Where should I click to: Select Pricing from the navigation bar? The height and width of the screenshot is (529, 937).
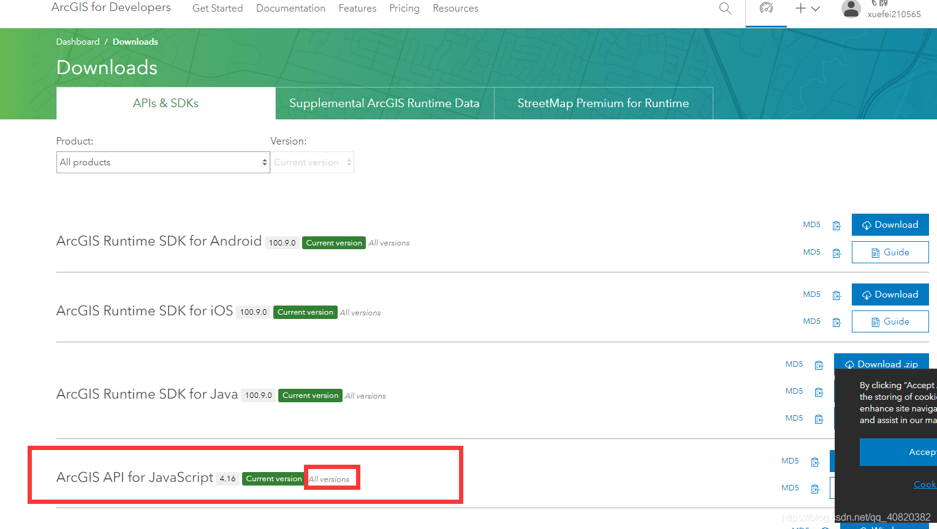[404, 8]
